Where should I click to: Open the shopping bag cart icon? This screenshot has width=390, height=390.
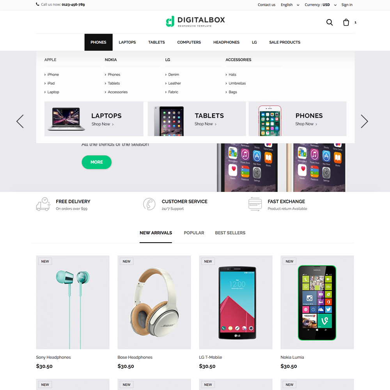coord(346,22)
